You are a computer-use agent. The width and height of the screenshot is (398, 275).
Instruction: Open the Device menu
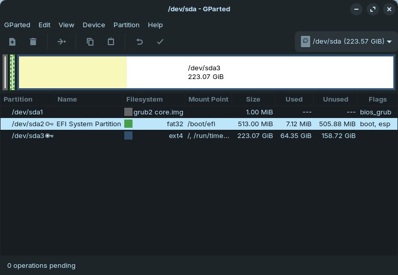coord(93,25)
